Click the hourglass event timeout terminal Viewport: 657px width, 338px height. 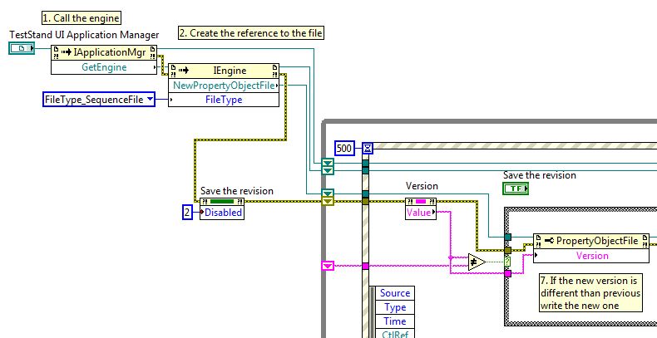point(368,148)
